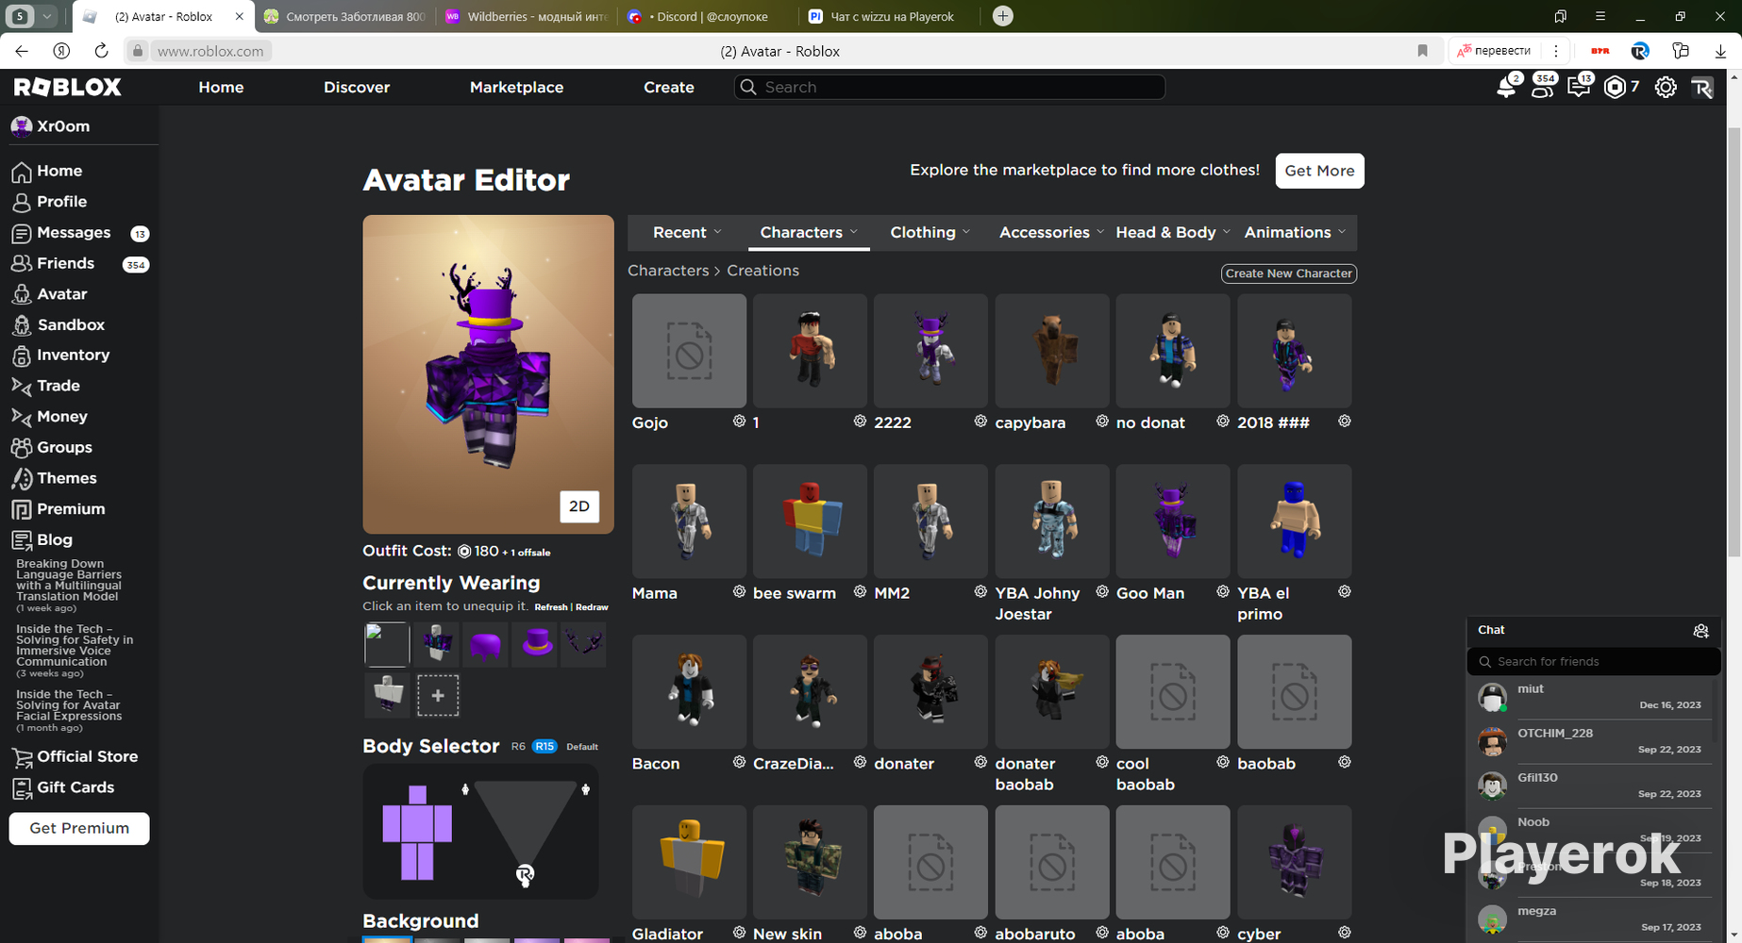Screen dimensions: 1742x943
Task: Click the add slot plus icon in Currently Wearing
Action: [x=438, y=695]
